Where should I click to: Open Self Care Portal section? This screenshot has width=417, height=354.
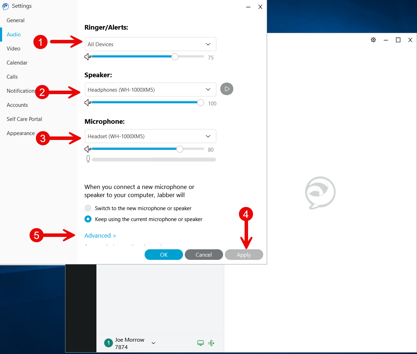tap(24, 119)
